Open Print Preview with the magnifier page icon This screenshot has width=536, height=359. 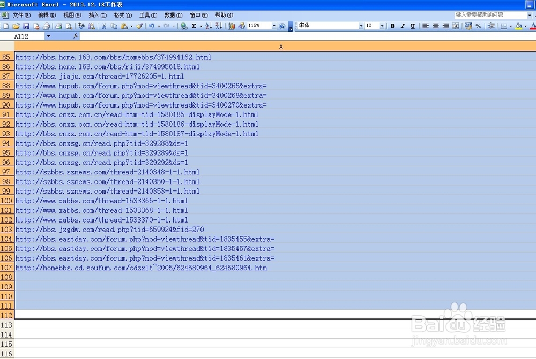point(69,26)
